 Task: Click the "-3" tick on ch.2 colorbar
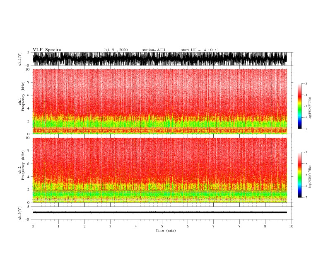click(x=306, y=152)
